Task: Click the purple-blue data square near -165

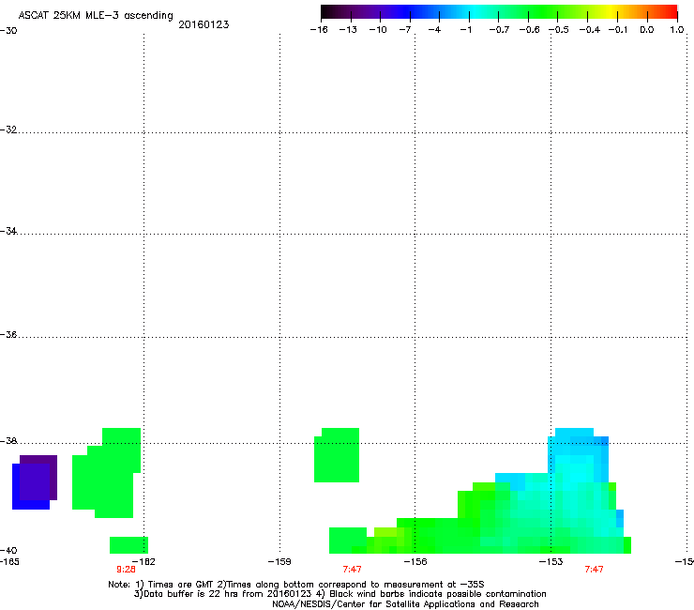Action: (x=35, y=482)
